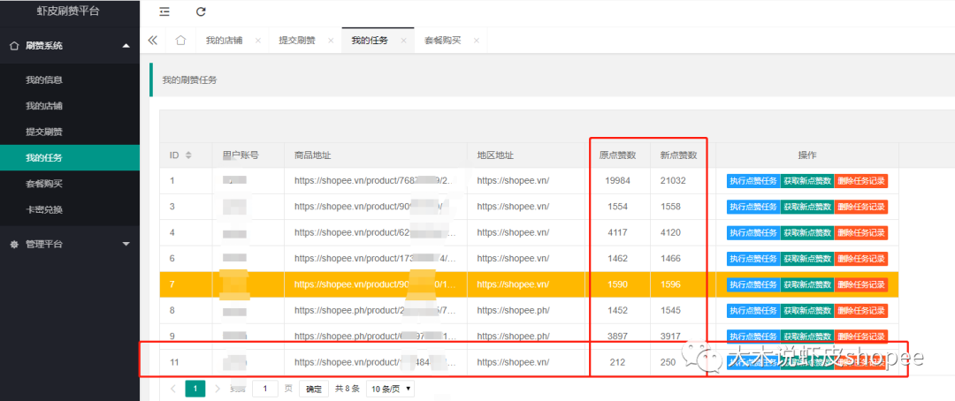Select page 1 in pagination

pyautogui.click(x=195, y=389)
